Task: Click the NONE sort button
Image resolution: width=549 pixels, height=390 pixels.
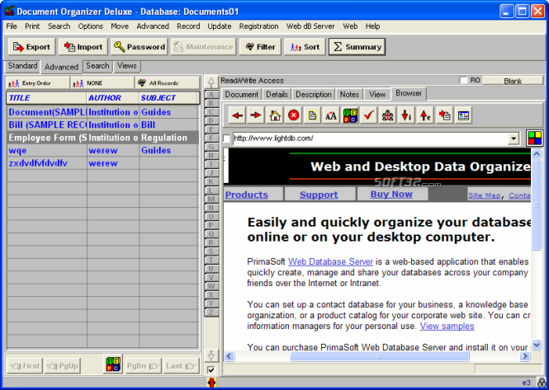Action: click(x=102, y=83)
